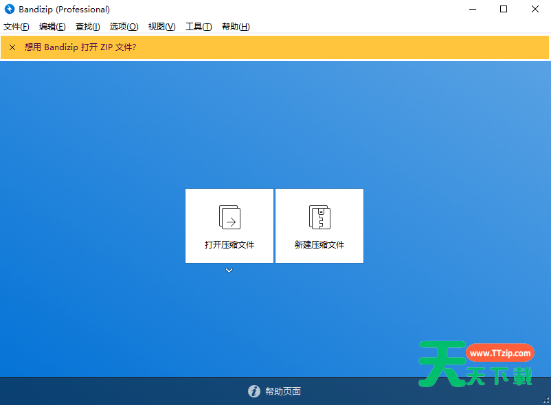Click the banner text 想用 Bandizip 打开 ZIP 文件?
The image size is (551, 405).
pyautogui.click(x=80, y=47)
